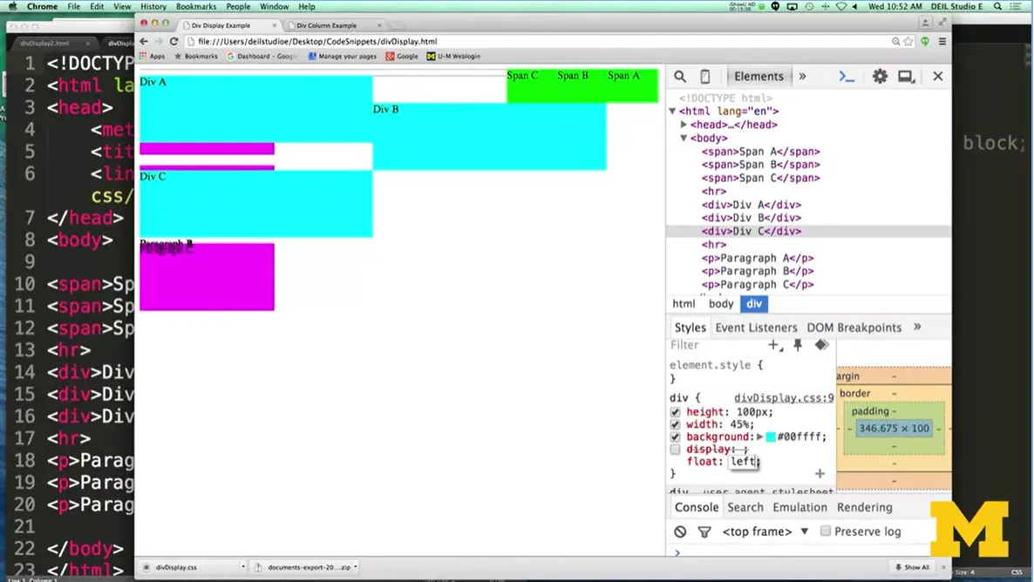The width and height of the screenshot is (1034, 582).
Task: Click the DevTools inspect element magnifier icon
Action: [680, 77]
